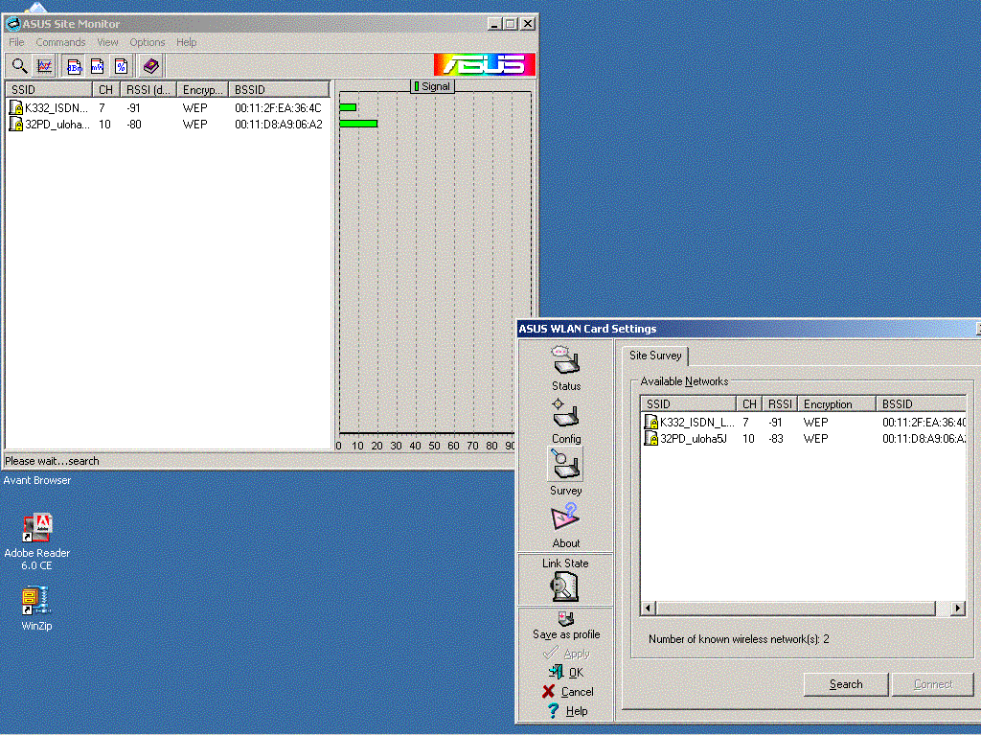Open the Status page icon in WLAN Card Settings

click(565, 361)
